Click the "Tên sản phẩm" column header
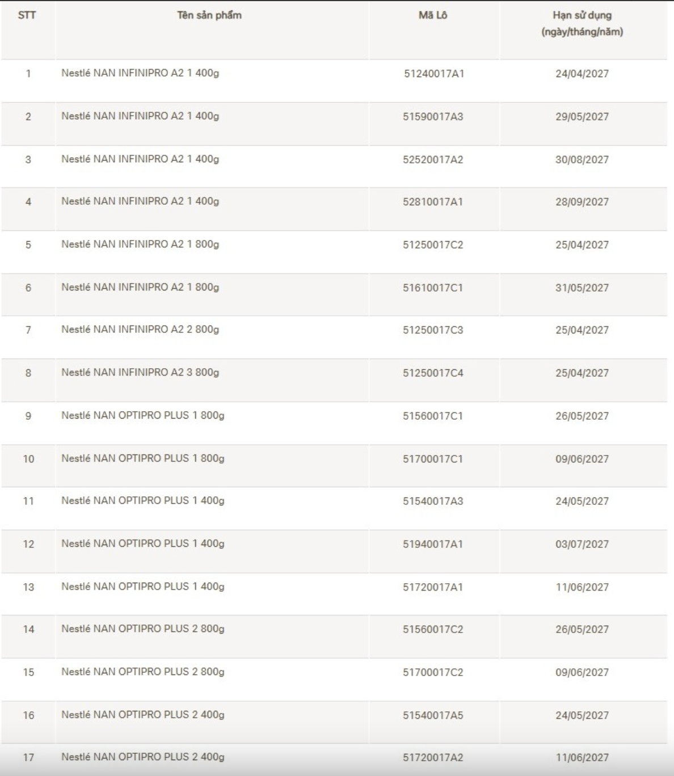Screen dimensions: 674x776 pos(209,15)
